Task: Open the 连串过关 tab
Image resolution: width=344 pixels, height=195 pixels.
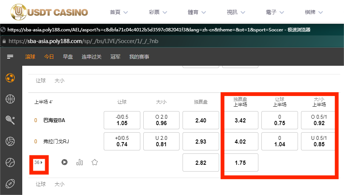Action: [x=92, y=57]
